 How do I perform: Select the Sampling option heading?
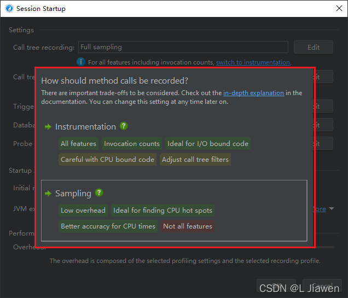point(73,194)
